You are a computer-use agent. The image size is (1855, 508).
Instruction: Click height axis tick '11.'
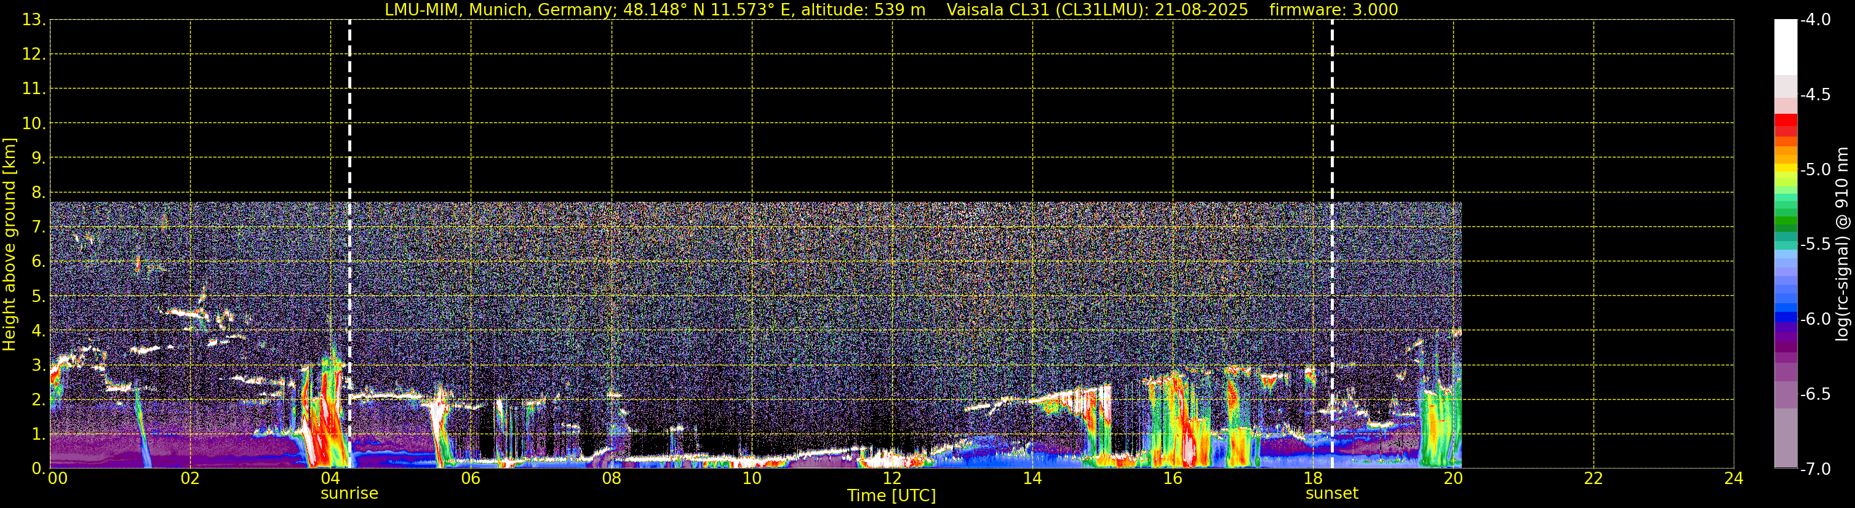[x=34, y=89]
